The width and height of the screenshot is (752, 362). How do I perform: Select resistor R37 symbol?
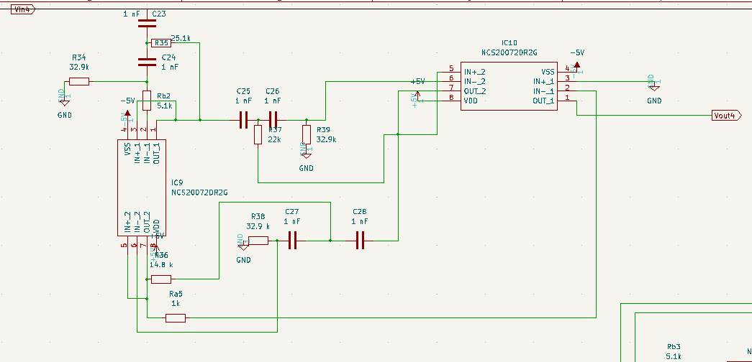point(258,134)
